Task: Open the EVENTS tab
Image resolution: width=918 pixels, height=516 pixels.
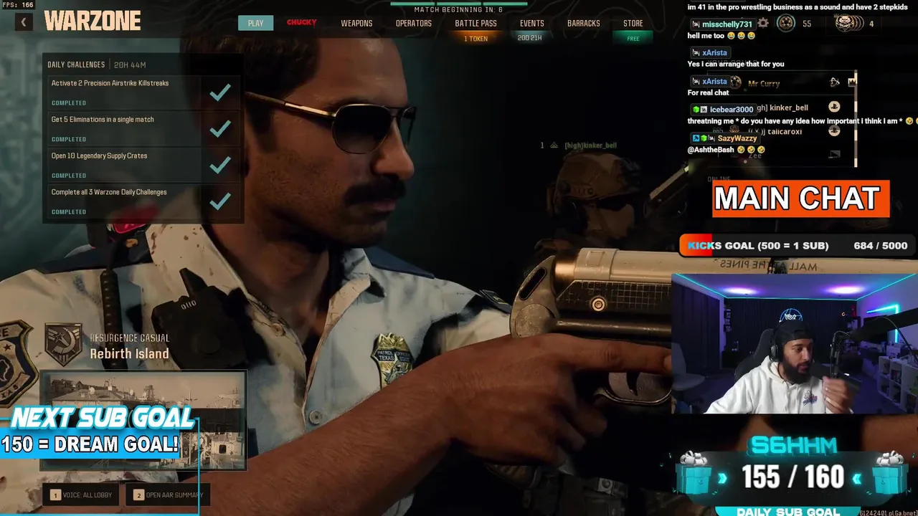Action: coord(532,24)
